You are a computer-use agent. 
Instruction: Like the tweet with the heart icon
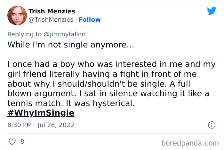click(x=12, y=141)
